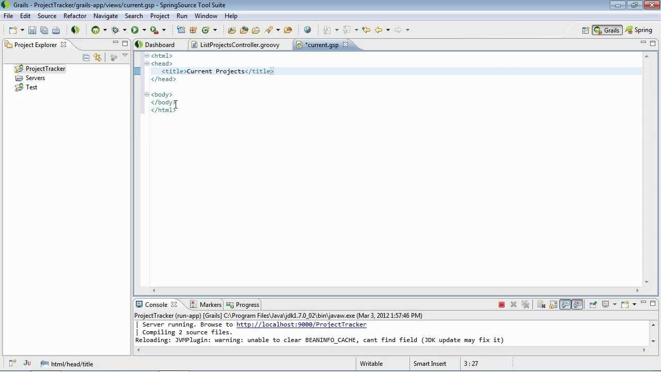Click the web browser globe icon
This screenshot has width=661, height=372.
(308, 30)
